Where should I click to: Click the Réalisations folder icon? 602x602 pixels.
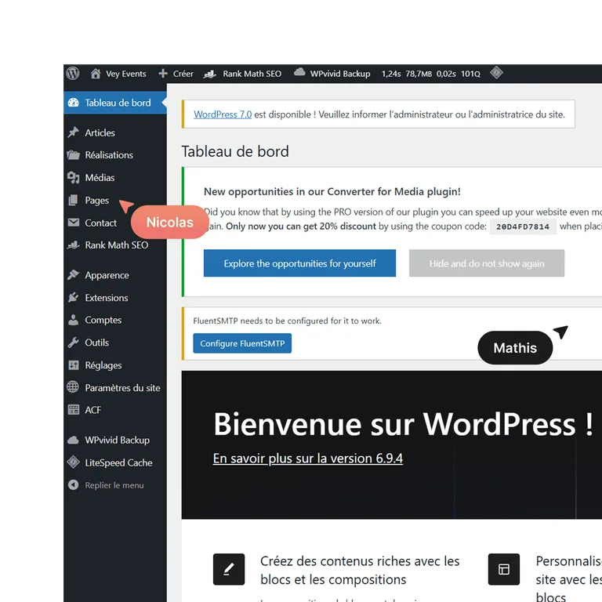[x=74, y=154]
